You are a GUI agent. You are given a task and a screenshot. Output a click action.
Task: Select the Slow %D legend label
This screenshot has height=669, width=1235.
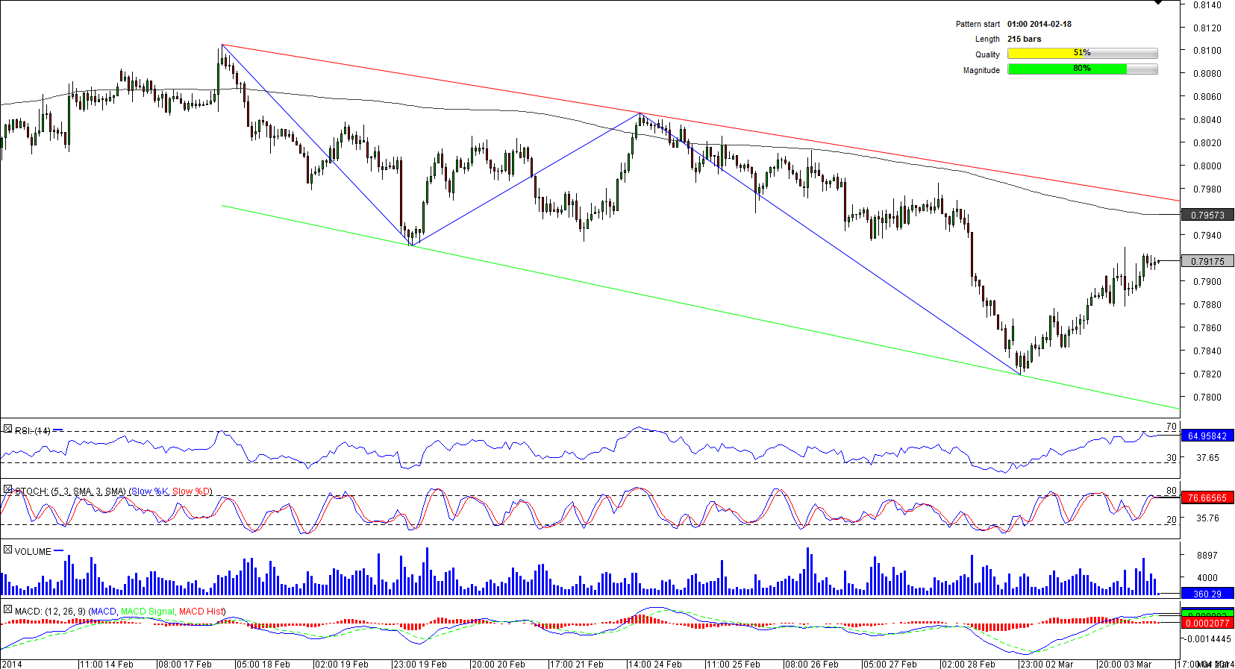click(x=191, y=491)
